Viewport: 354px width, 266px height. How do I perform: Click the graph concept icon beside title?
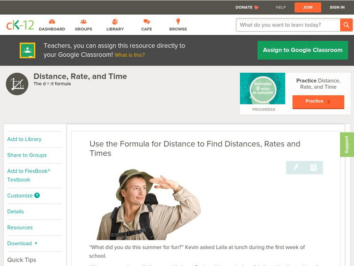point(17,84)
